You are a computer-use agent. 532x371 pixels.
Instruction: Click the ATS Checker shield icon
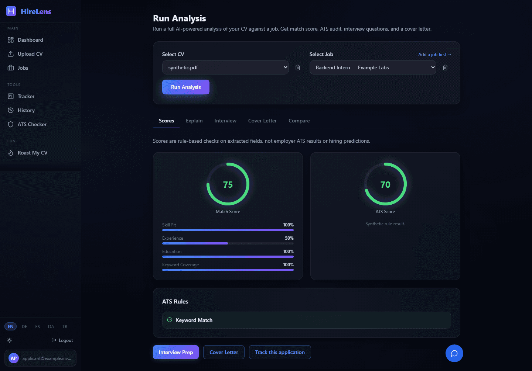click(11, 124)
